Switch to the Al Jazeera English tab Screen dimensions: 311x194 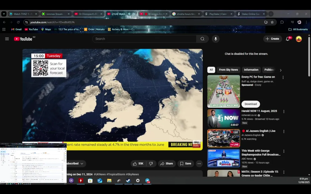(x=154, y=14)
